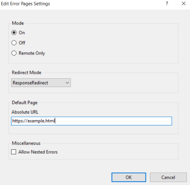Click the 'On' option label text
The height and width of the screenshot is (185, 190).
(x=22, y=33)
